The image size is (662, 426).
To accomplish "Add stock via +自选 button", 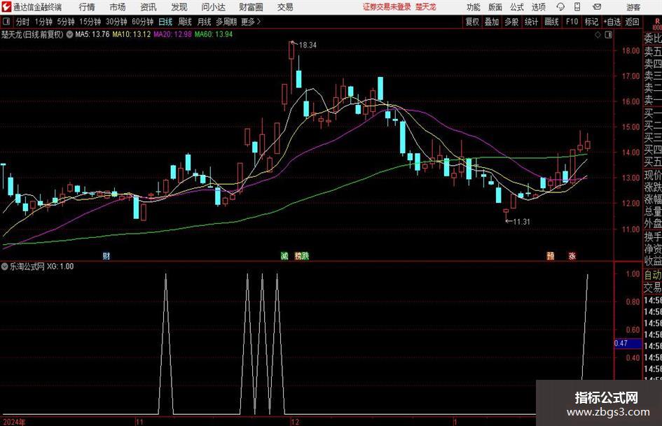I will pos(612,22).
